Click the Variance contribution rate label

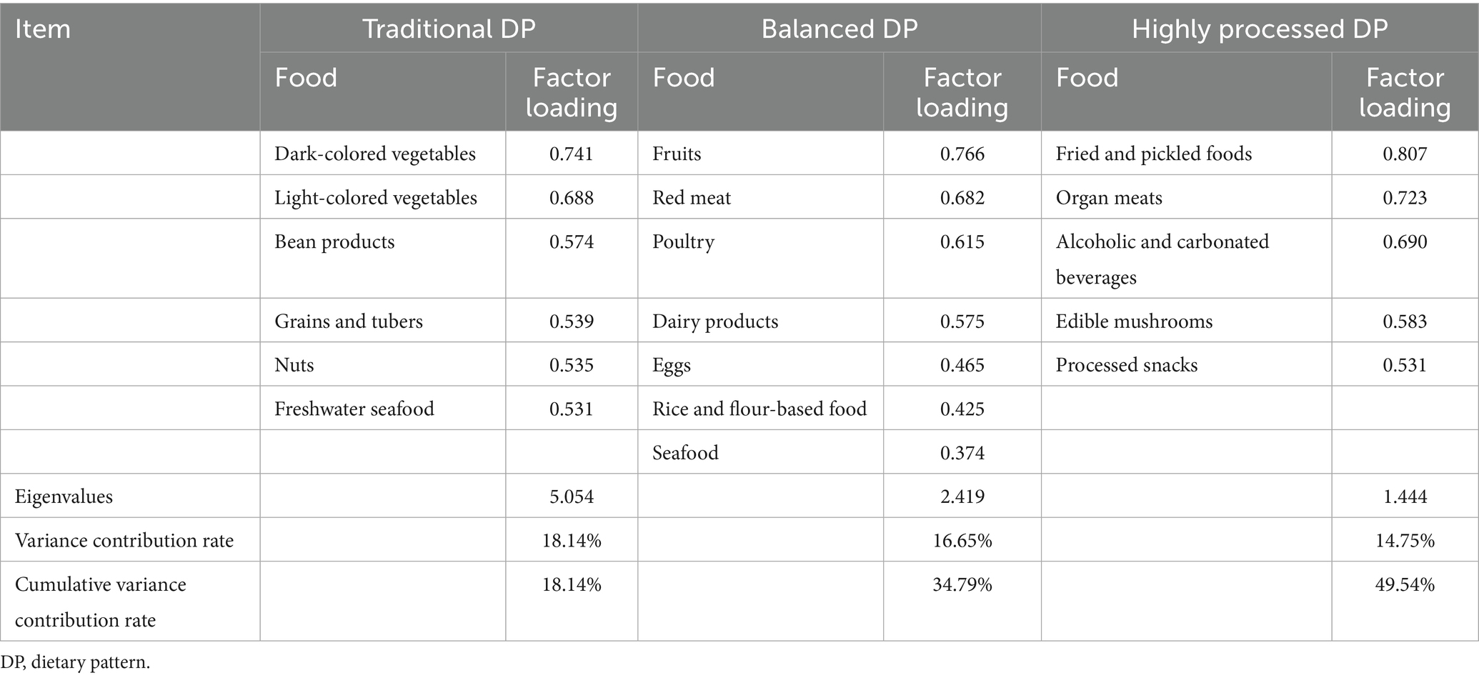pyautogui.click(x=124, y=540)
